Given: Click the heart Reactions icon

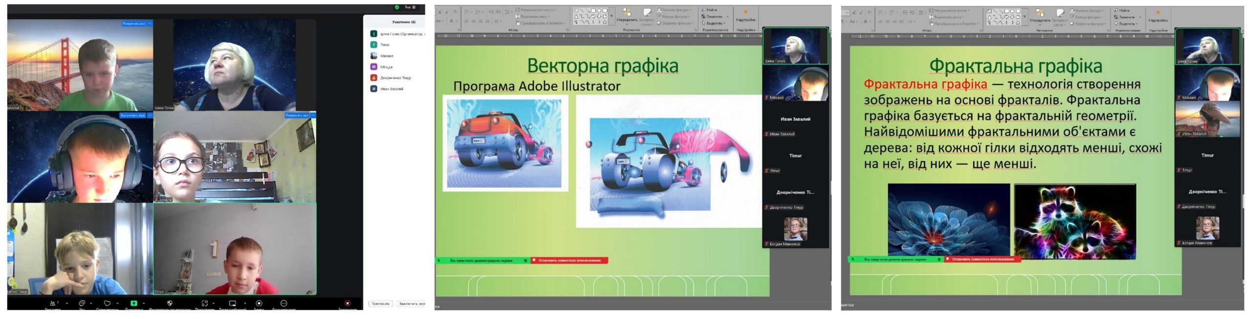Looking at the screenshot, I should pyautogui.click(x=107, y=304).
